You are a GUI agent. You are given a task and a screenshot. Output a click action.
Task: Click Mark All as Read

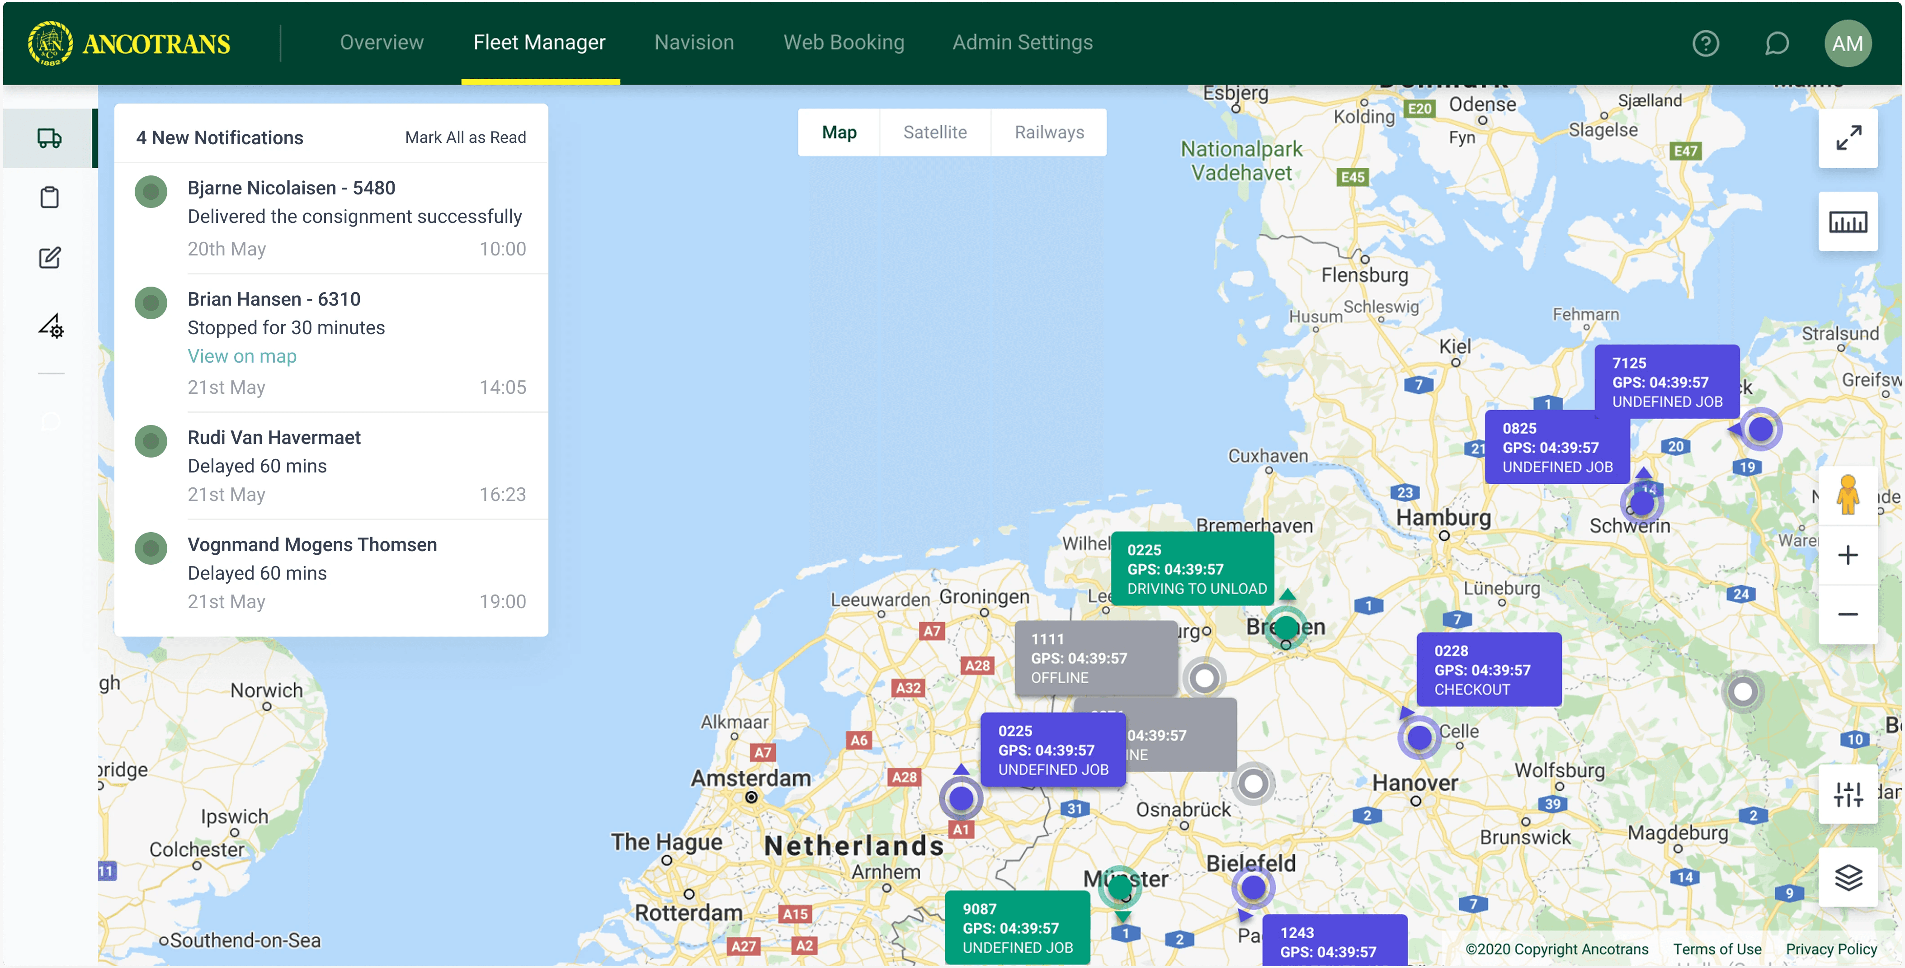[x=465, y=137]
